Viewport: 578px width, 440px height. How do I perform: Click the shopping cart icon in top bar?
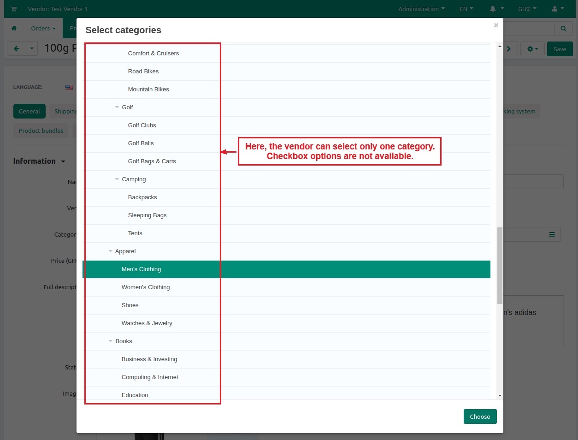14,9
